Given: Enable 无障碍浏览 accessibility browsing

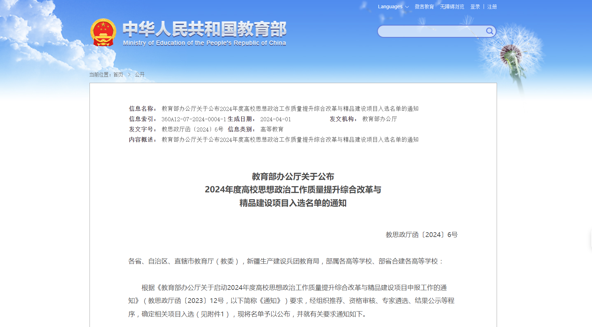Looking at the screenshot, I should pos(452,7).
